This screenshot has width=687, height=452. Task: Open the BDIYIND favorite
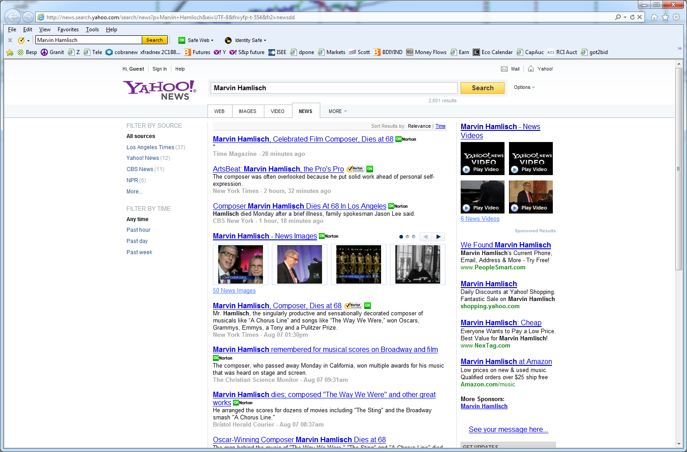click(388, 52)
